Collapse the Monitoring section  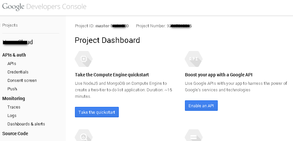(14, 98)
